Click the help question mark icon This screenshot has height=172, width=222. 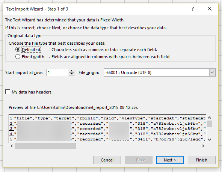point(193,9)
